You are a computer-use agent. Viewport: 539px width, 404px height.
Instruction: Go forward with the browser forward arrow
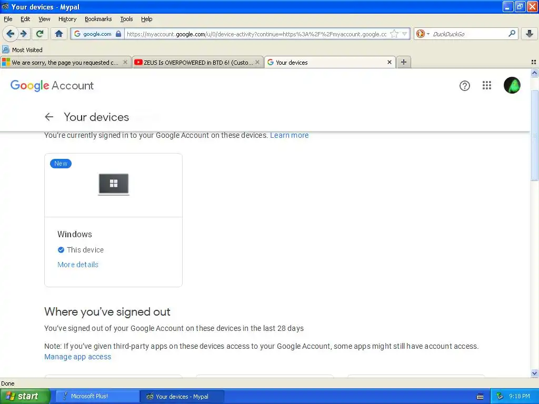[x=24, y=34]
